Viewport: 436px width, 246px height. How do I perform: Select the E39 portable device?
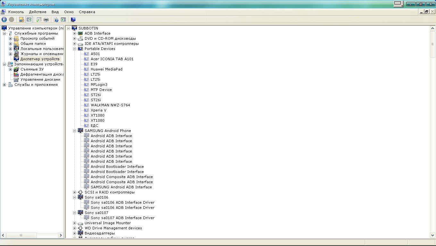tap(94, 64)
